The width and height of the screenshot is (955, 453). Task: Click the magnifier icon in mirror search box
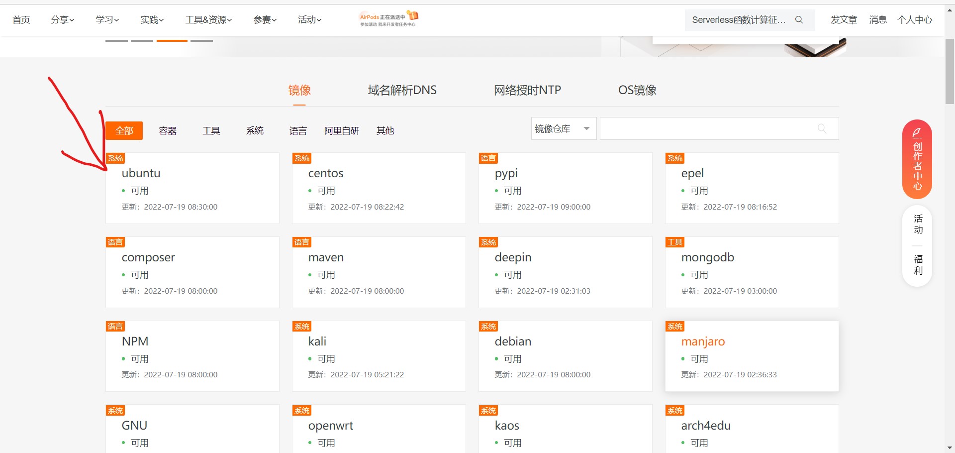coord(822,128)
